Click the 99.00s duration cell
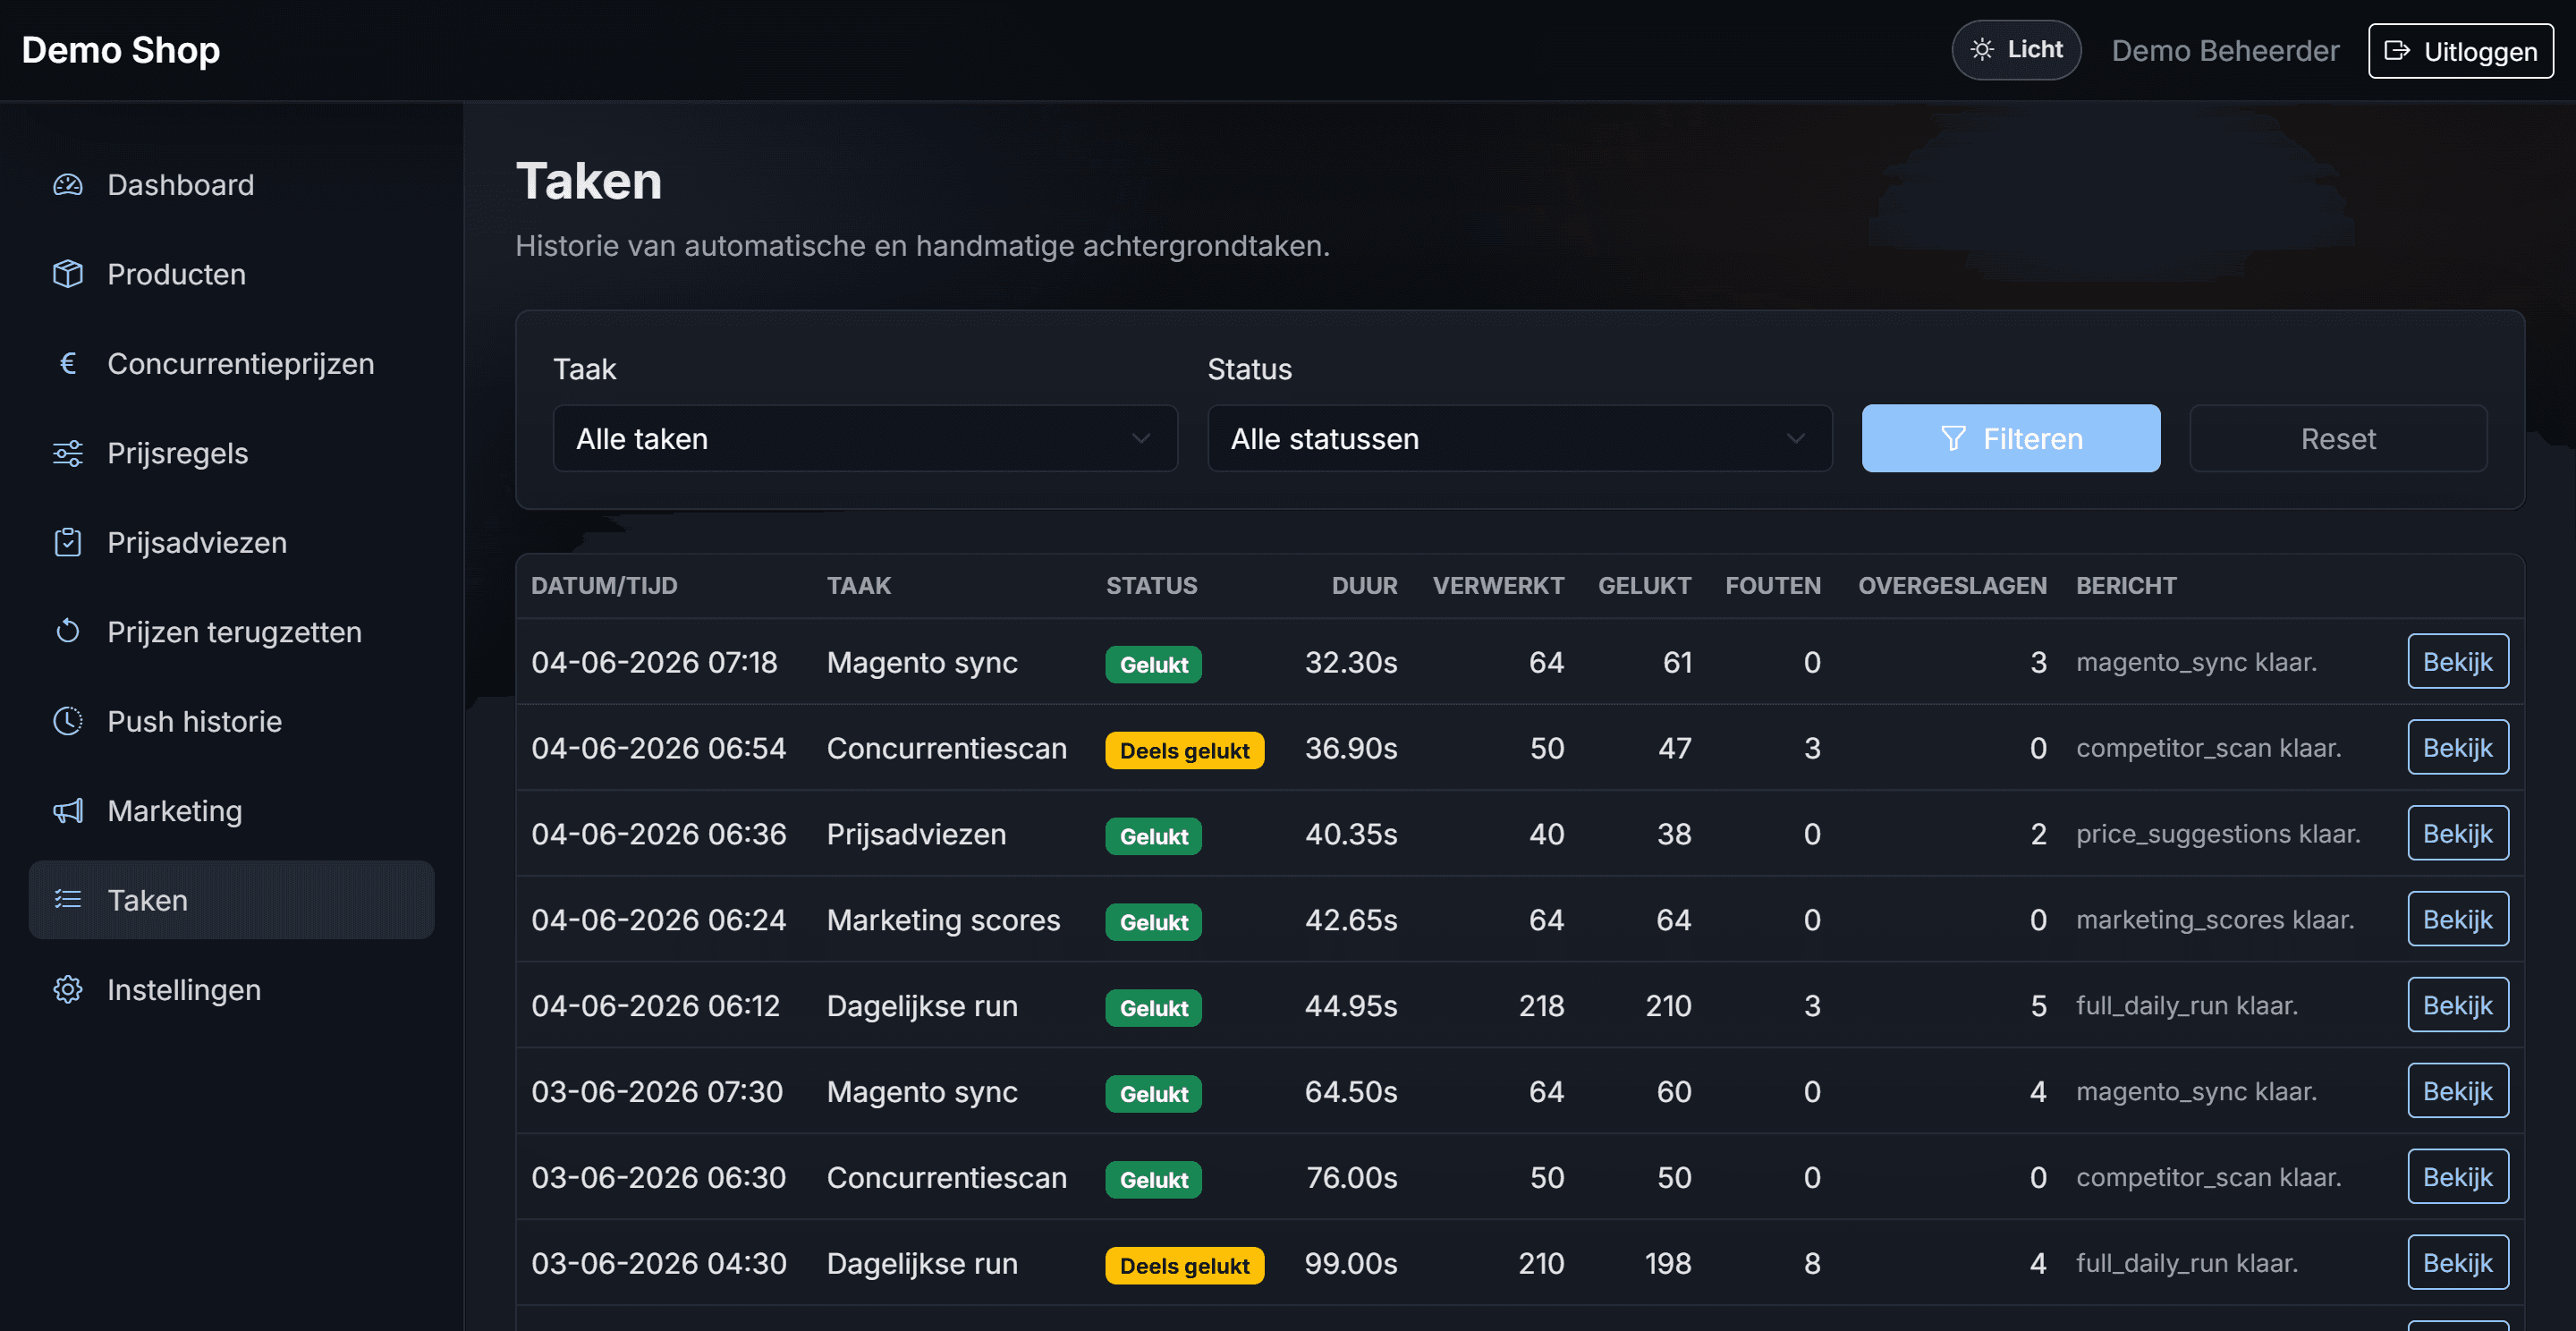Viewport: 2576px width, 1331px height. click(x=1350, y=1264)
